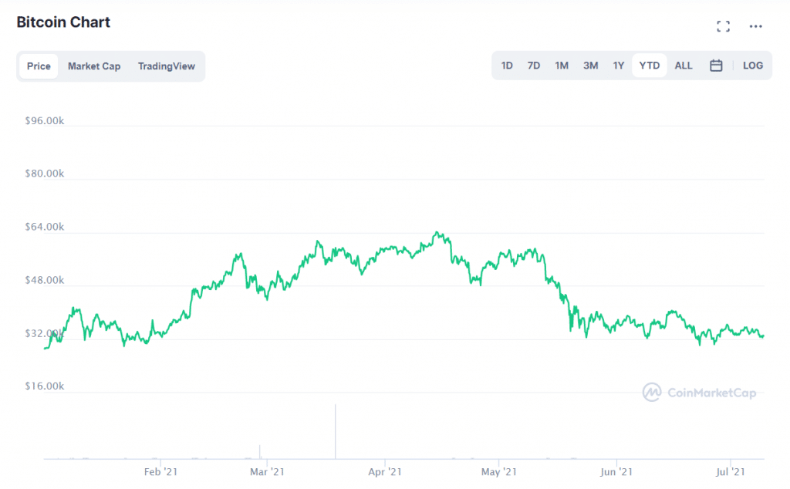Image resolution: width=790 pixels, height=489 pixels.
Task: Click the Feb '21 timeline label
Action: [160, 471]
